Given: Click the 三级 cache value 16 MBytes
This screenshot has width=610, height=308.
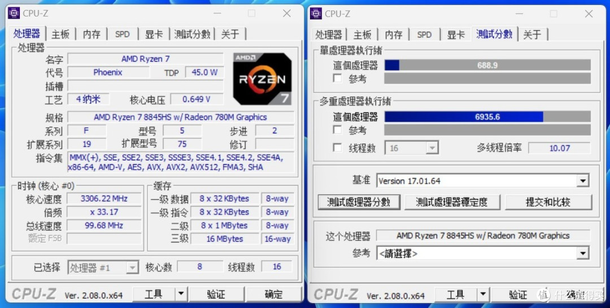Looking at the screenshot, I should click(x=224, y=239).
